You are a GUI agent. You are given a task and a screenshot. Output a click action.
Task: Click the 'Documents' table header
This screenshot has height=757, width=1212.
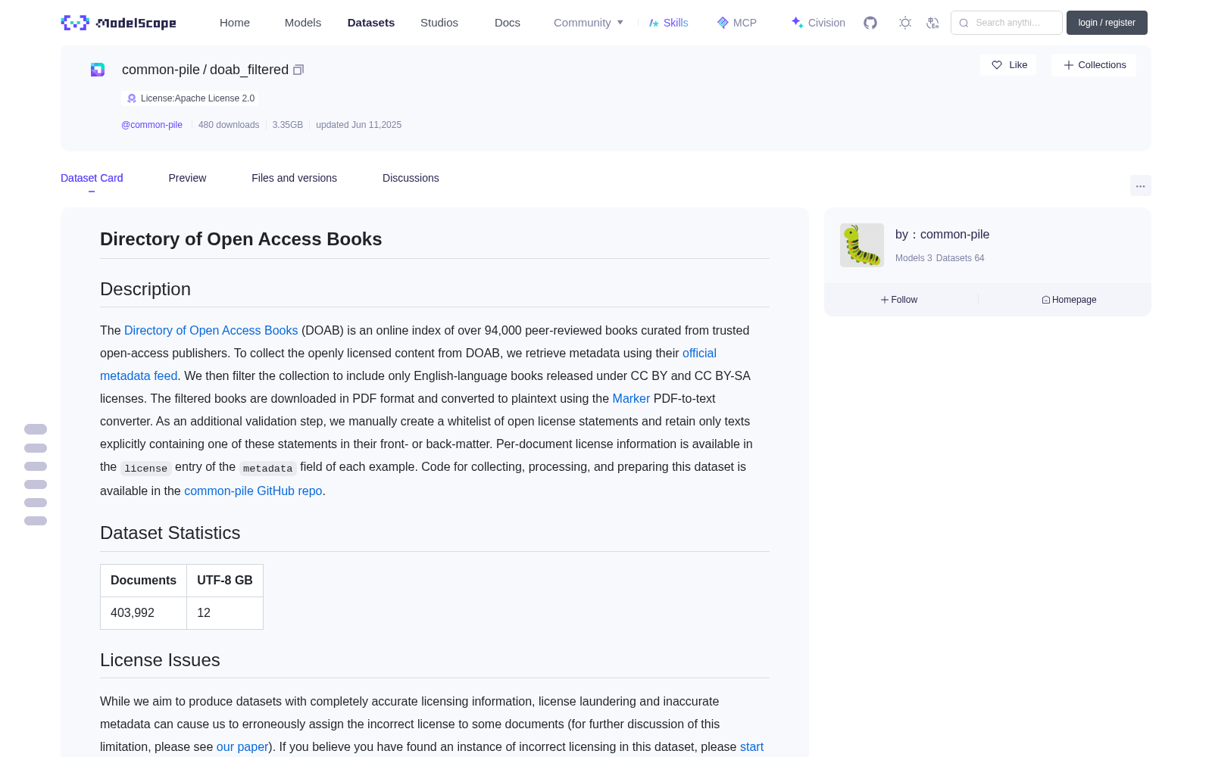coord(143,581)
